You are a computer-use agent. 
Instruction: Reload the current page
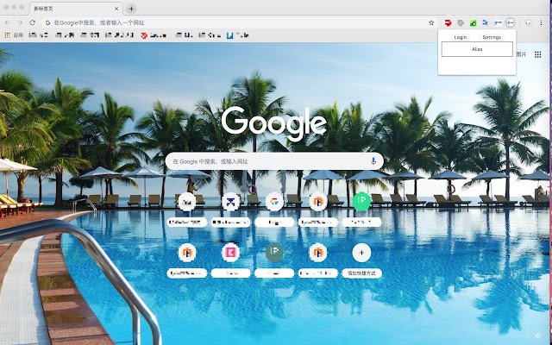point(33,22)
